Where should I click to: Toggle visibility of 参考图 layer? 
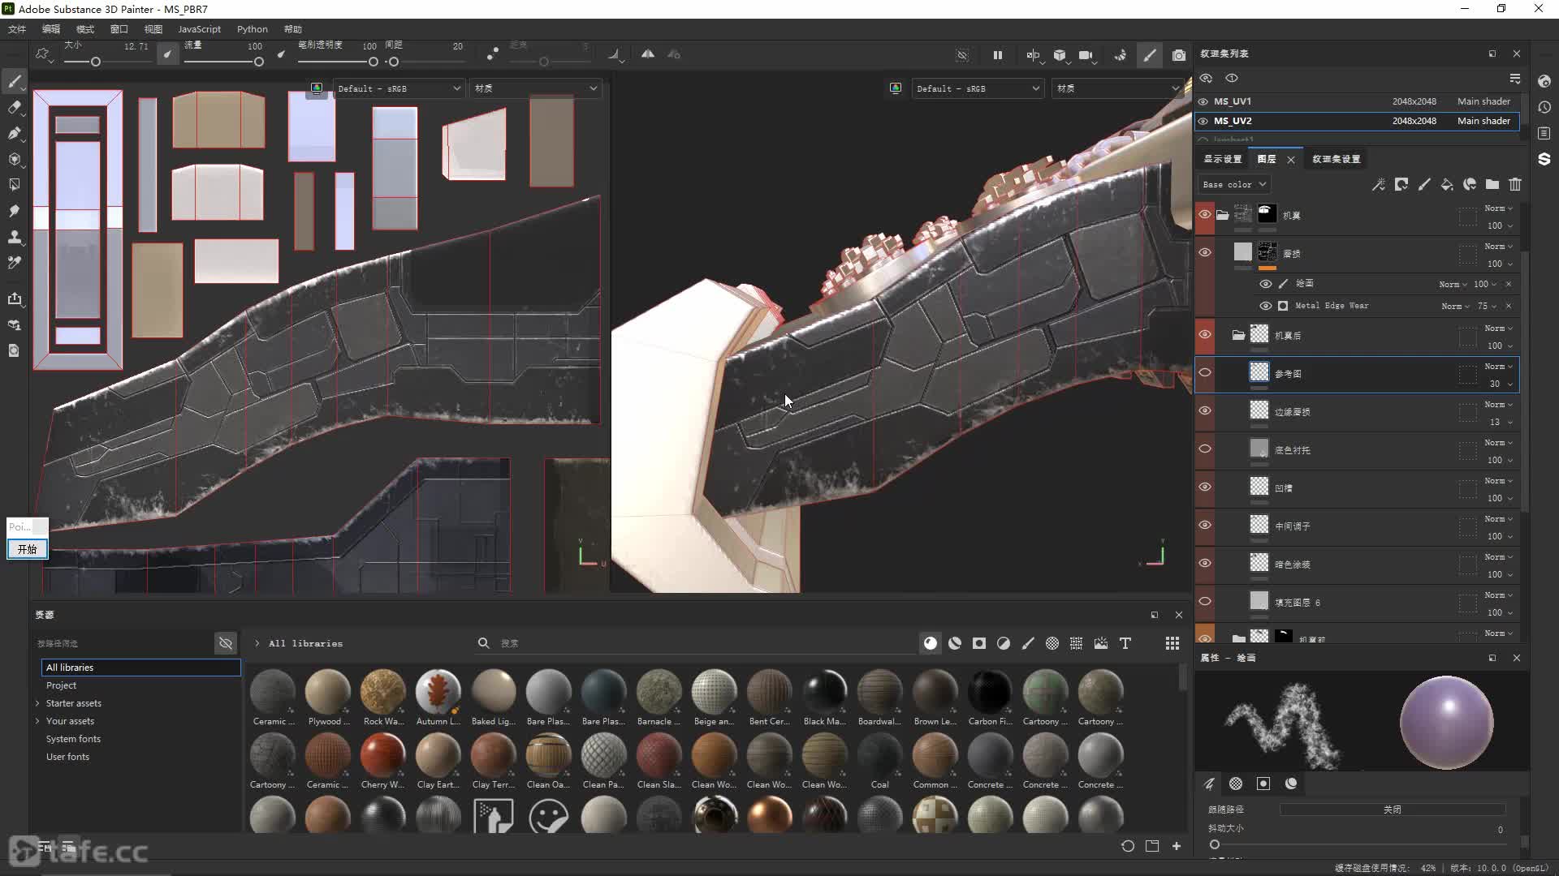1205,372
